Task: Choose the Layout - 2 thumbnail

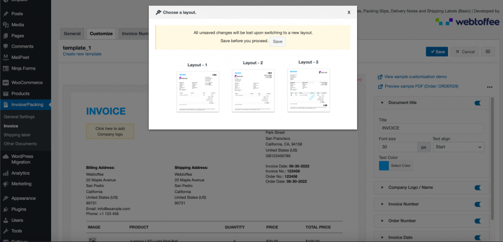Action: click(253, 90)
